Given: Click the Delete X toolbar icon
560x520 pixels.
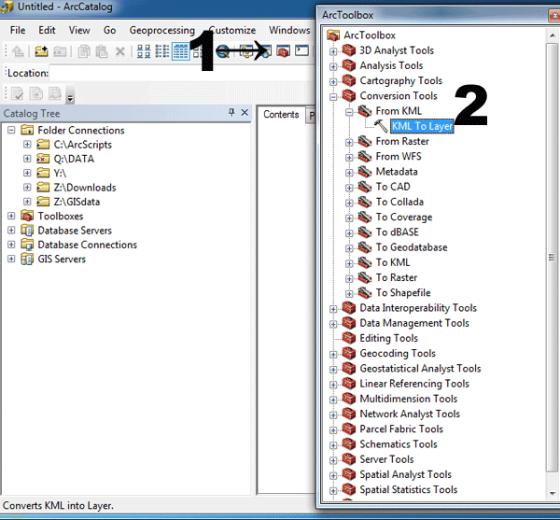Looking at the screenshot, I should click(x=120, y=51).
